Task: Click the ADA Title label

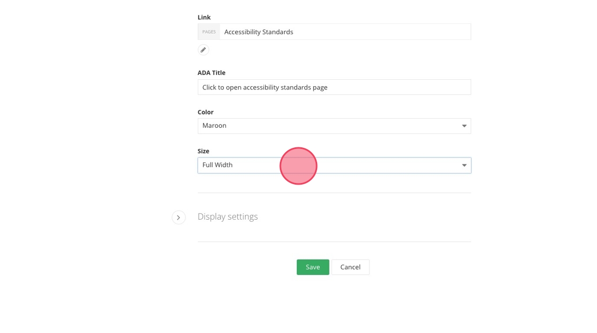Action: click(x=212, y=73)
